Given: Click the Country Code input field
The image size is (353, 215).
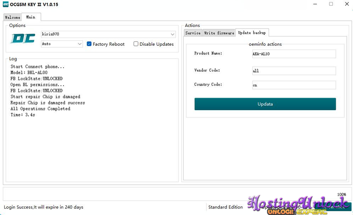Looking at the screenshot, I should pos(294,85).
